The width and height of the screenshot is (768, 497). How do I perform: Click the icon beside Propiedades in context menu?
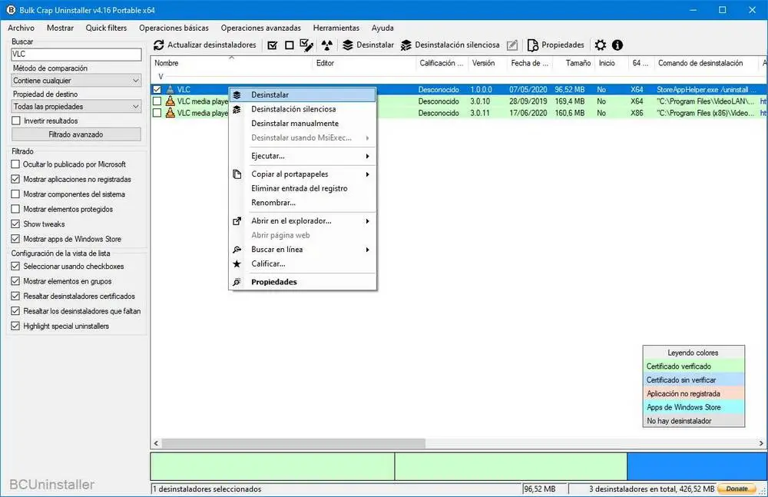point(237,282)
